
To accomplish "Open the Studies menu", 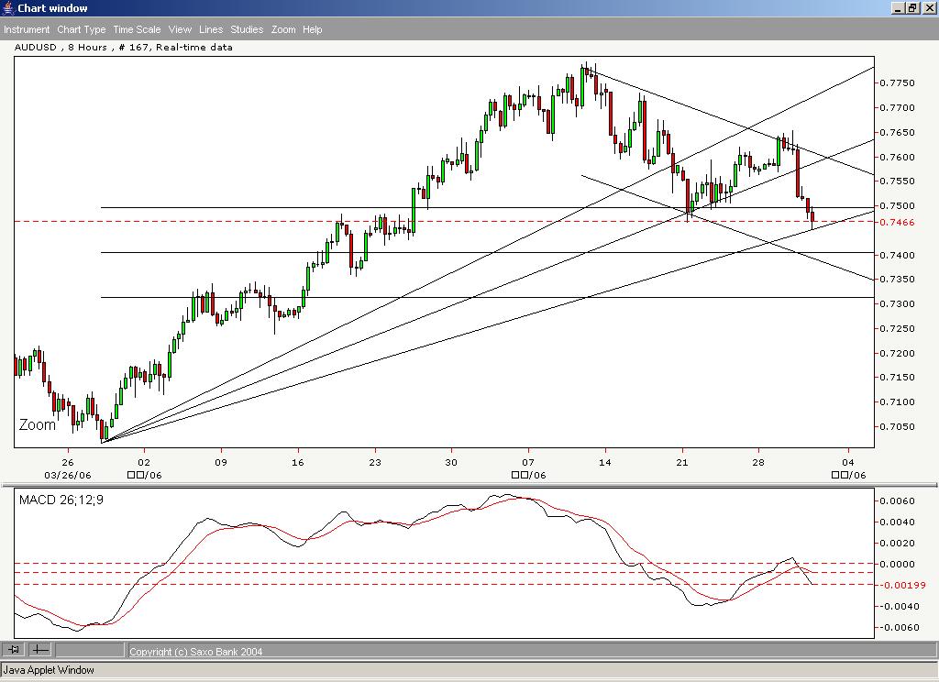I will tap(245, 29).
